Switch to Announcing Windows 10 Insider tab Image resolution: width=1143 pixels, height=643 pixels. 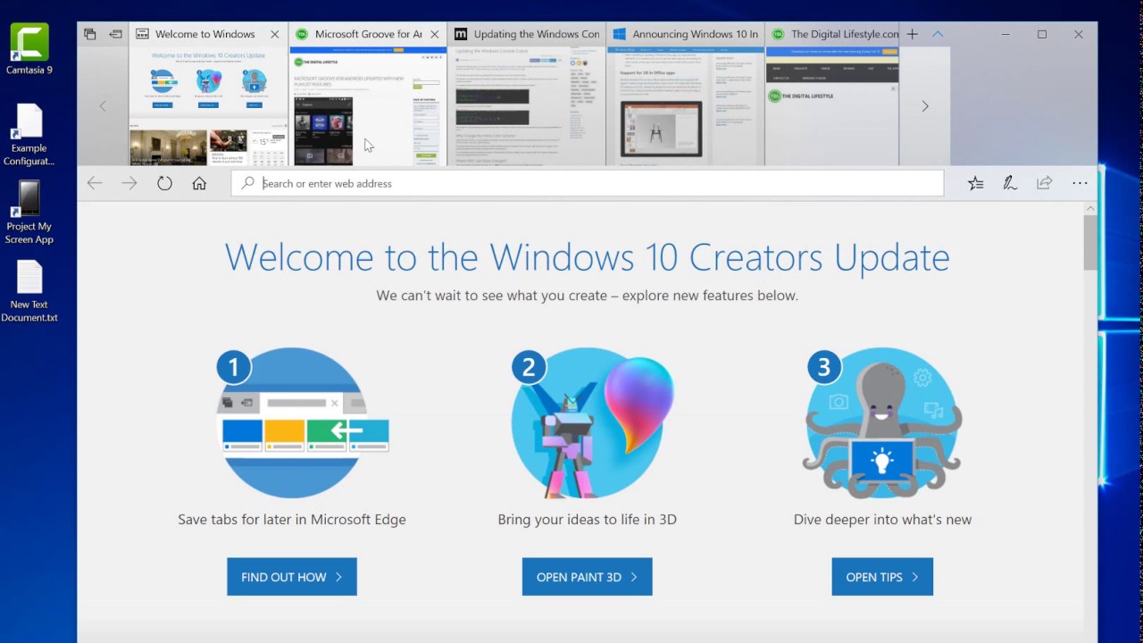(x=686, y=34)
